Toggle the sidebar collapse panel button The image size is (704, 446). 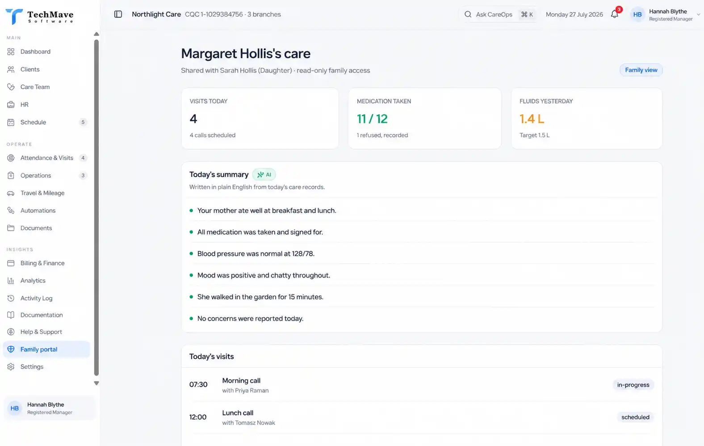(118, 14)
